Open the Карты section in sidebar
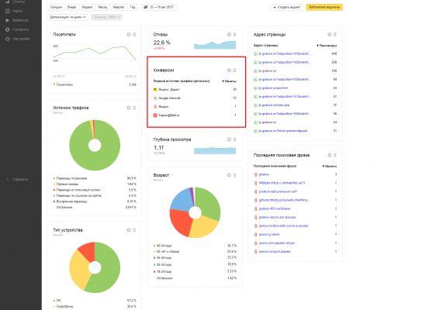440x310 pixels. (x=17, y=11)
